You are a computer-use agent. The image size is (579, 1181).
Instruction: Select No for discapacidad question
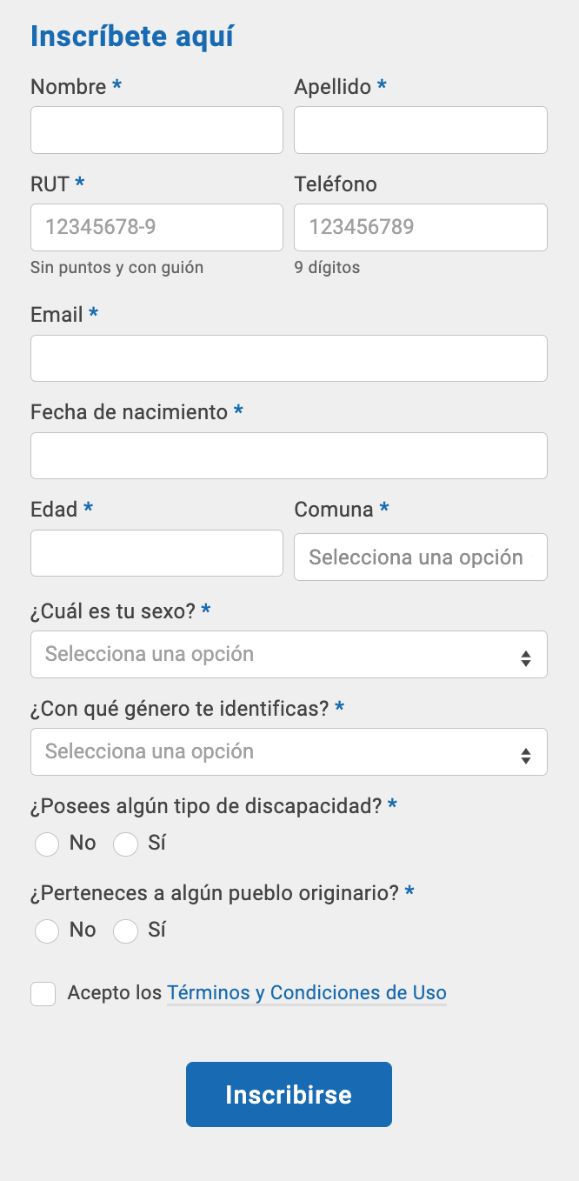point(47,844)
